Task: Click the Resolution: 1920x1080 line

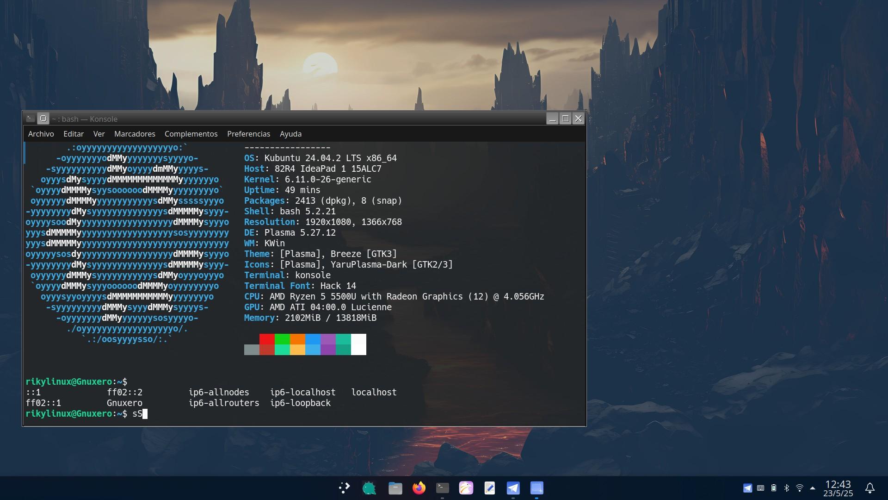Action: (323, 222)
